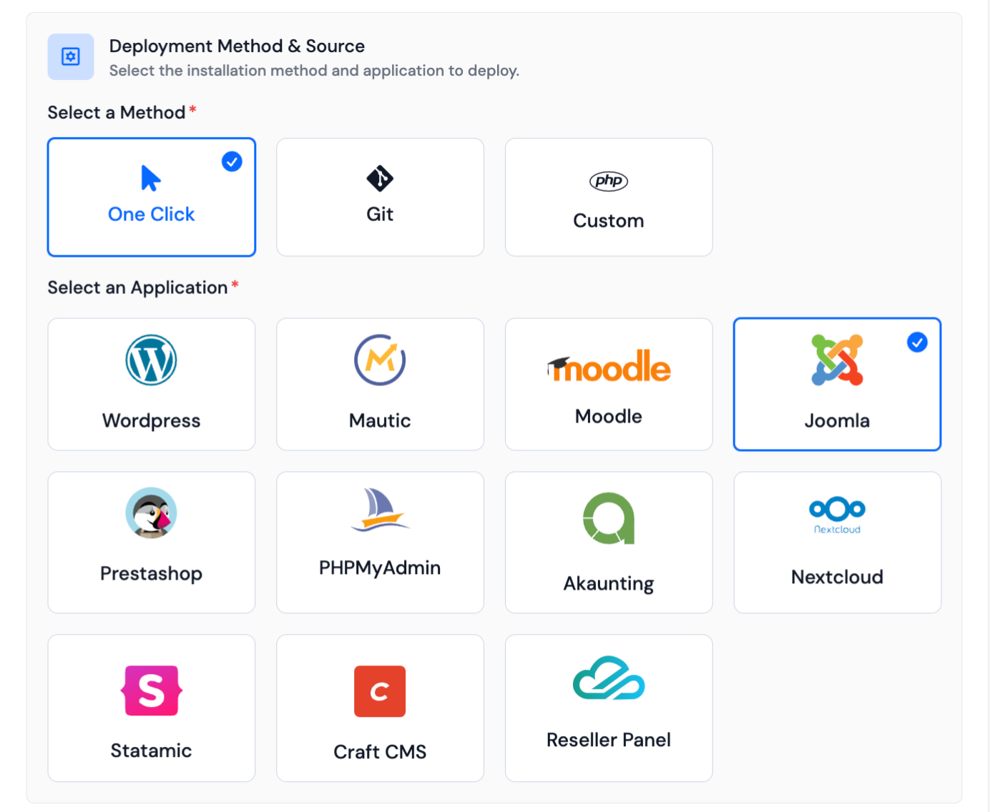Select the Craft CMS icon

click(380, 691)
